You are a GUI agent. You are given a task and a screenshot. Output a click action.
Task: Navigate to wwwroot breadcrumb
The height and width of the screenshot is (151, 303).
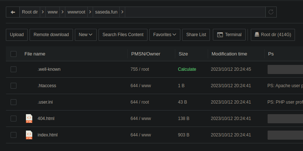76,12
